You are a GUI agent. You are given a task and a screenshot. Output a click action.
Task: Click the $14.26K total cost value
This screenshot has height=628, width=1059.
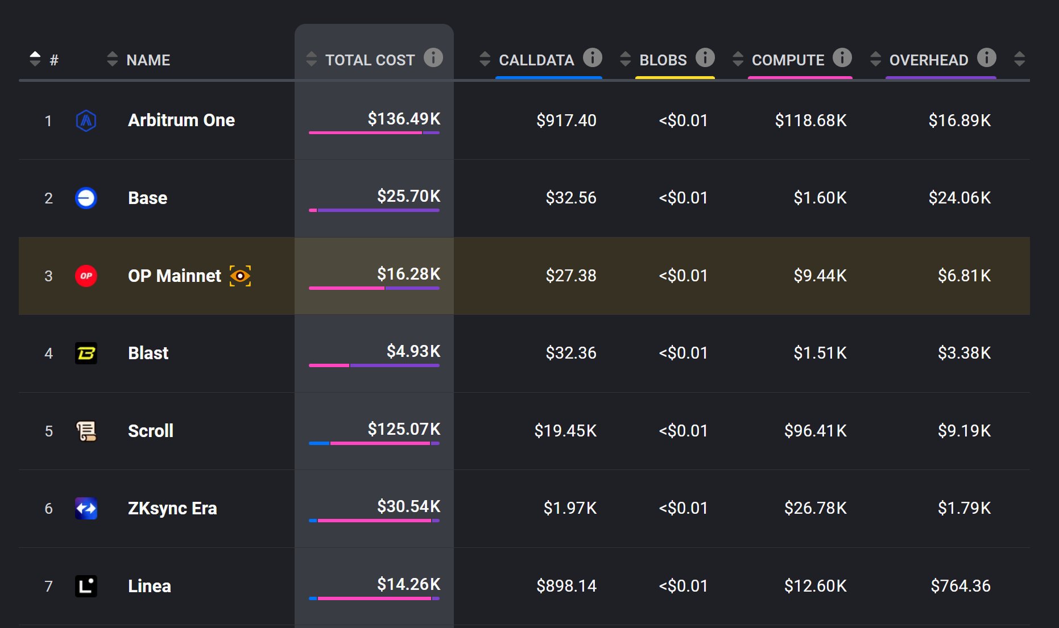coord(408,584)
